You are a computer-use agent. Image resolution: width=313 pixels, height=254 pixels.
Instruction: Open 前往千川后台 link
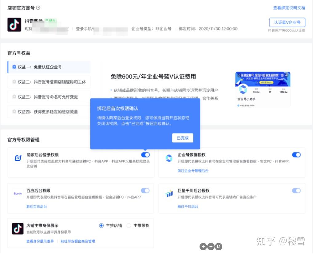[x=188, y=206]
